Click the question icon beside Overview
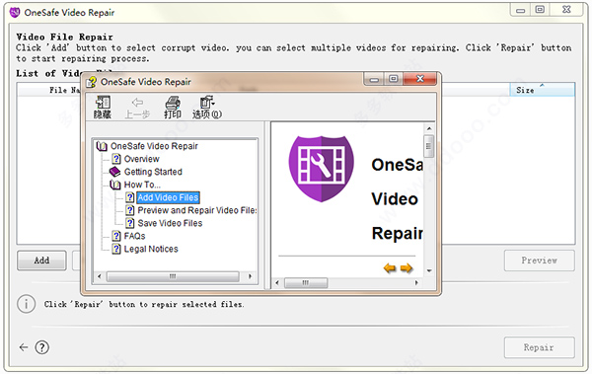 pos(116,159)
